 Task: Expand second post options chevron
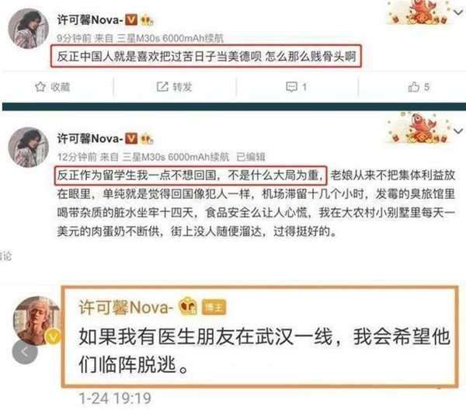pyautogui.click(x=459, y=131)
